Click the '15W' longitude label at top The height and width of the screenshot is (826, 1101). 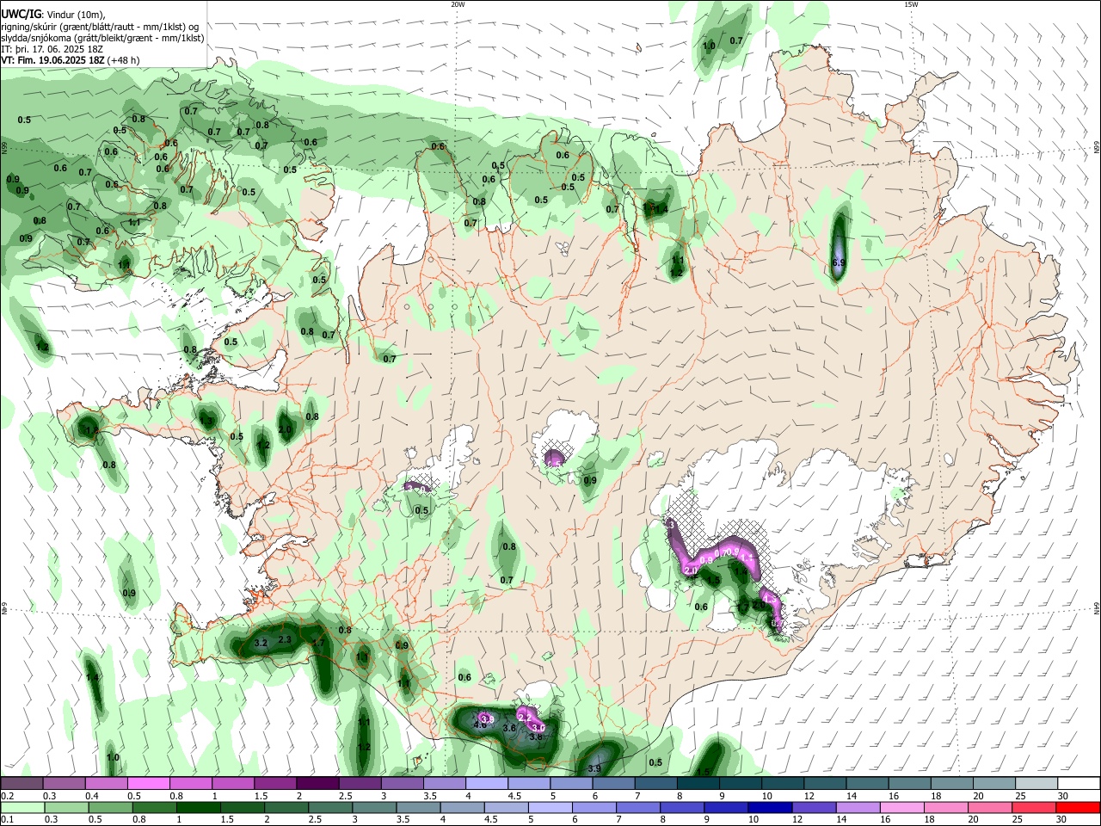[910, 4]
